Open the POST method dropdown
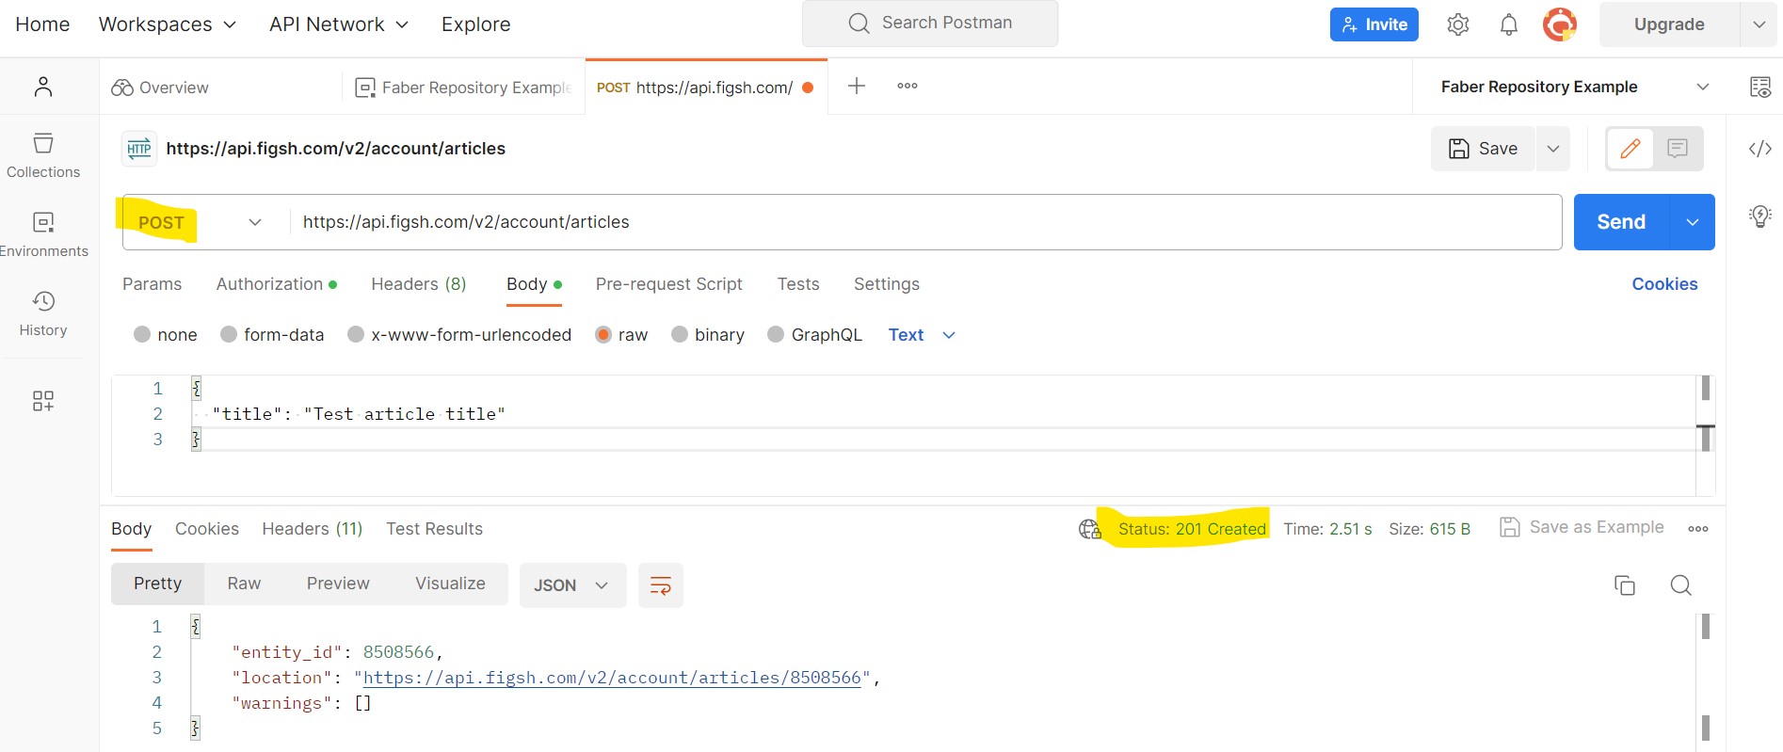The height and width of the screenshot is (752, 1783). 200,222
